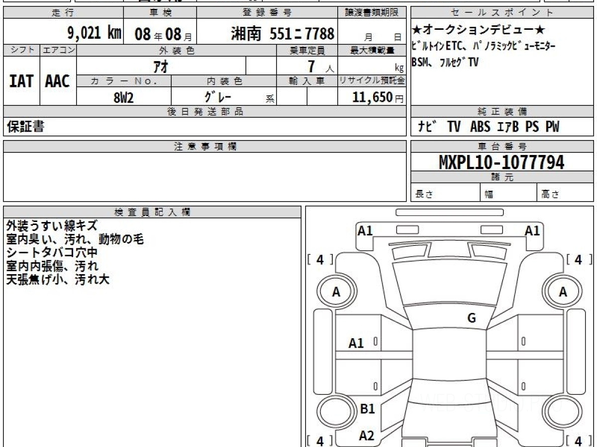
Task: Select the IAT shift value
Action: click(x=21, y=81)
